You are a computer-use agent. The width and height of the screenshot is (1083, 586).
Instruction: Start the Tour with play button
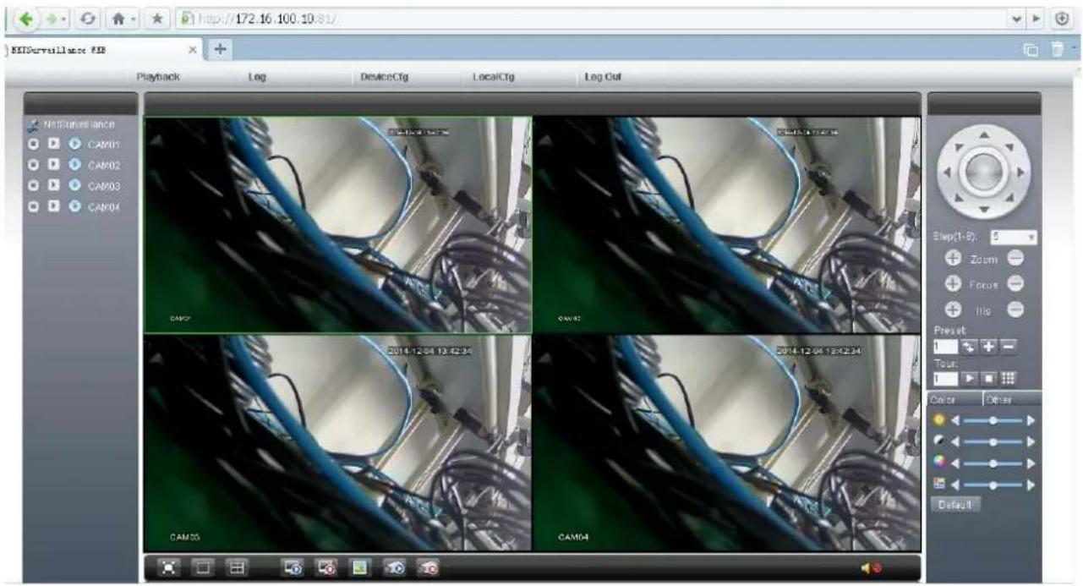[x=969, y=377]
